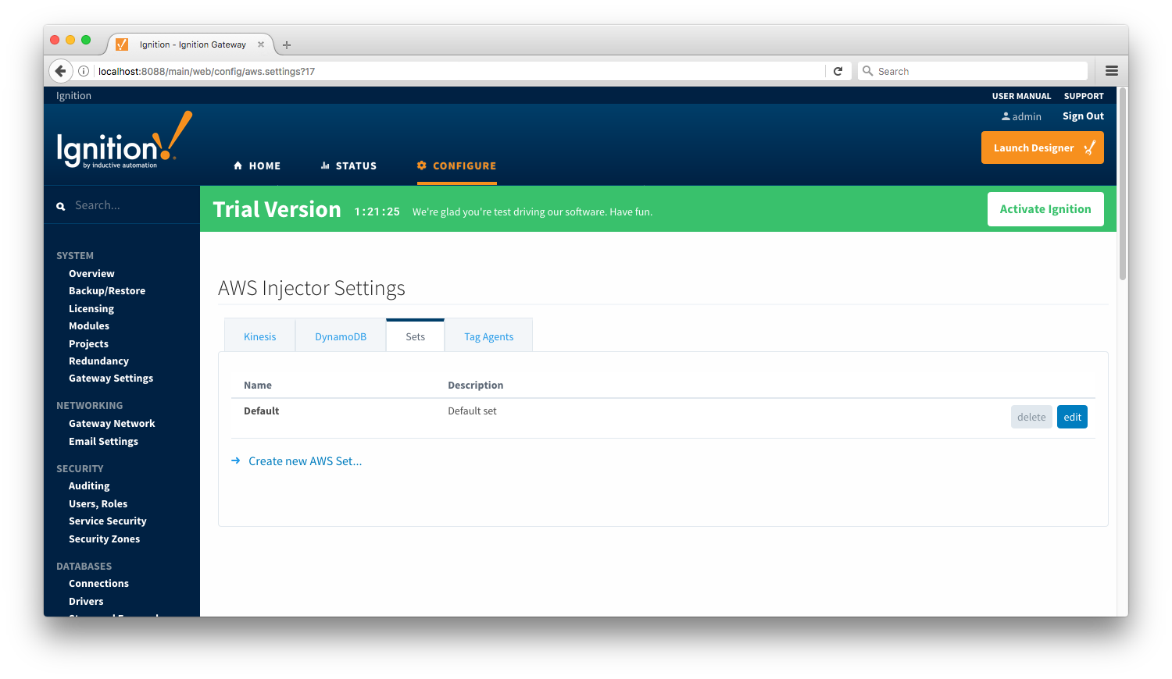The image size is (1172, 679).
Task: Click the browser back arrow button
Action: 60,71
